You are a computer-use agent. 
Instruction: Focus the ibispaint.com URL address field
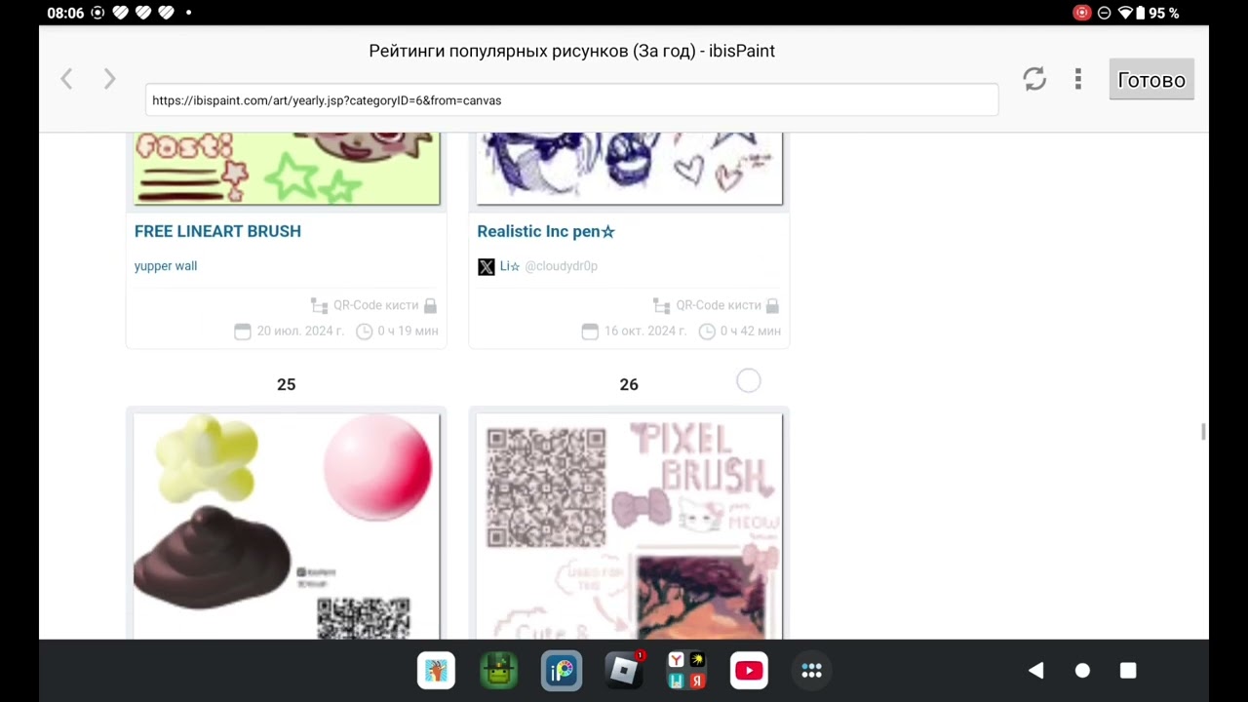[x=571, y=99]
